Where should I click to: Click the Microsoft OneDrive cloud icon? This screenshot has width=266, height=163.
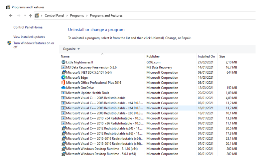click(x=64, y=88)
